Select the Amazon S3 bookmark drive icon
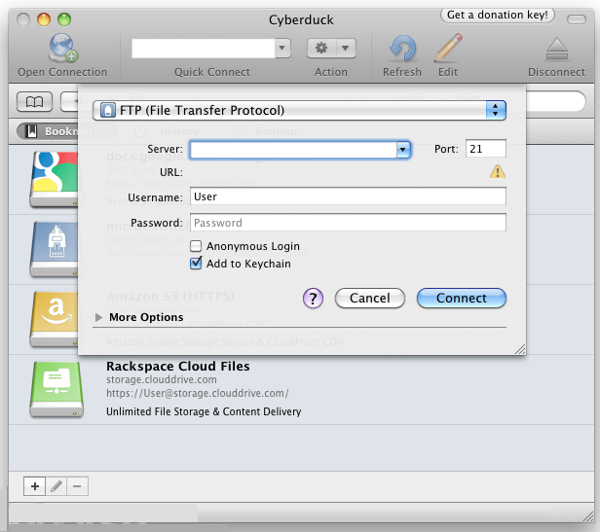Screen dimensions: 600x532 55,319
